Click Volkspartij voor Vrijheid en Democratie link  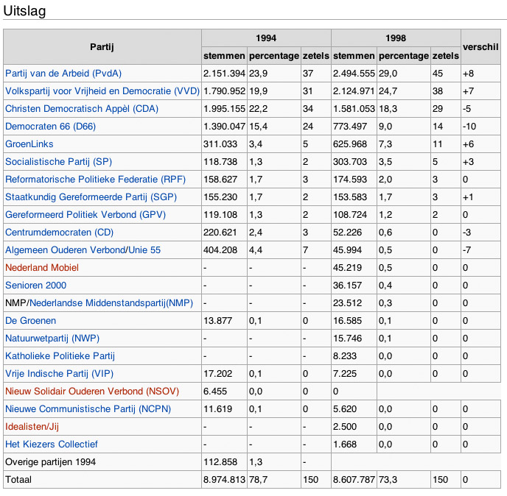102,91
